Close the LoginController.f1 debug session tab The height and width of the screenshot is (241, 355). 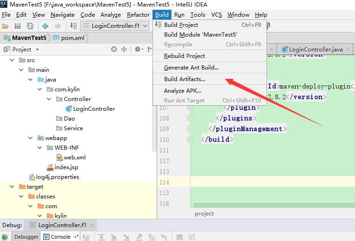pyautogui.click(x=91, y=225)
